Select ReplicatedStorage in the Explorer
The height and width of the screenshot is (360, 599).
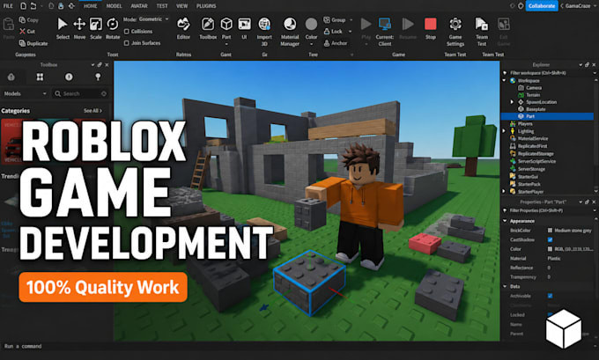point(536,153)
